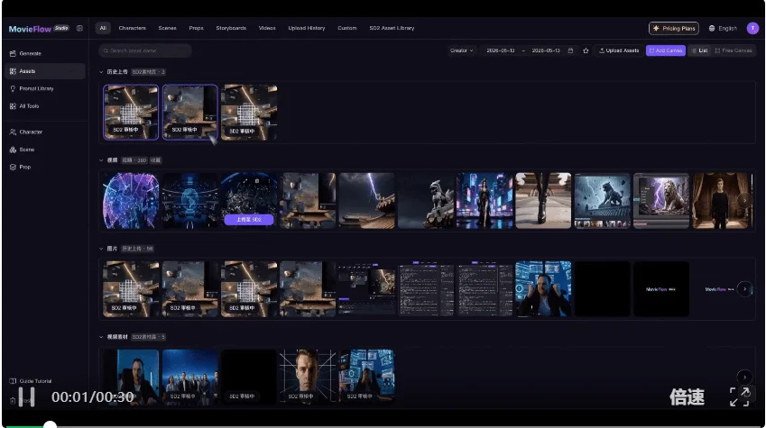Image resolution: width=766 pixels, height=428 pixels.
Task: Open the English language selector
Action: (723, 28)
